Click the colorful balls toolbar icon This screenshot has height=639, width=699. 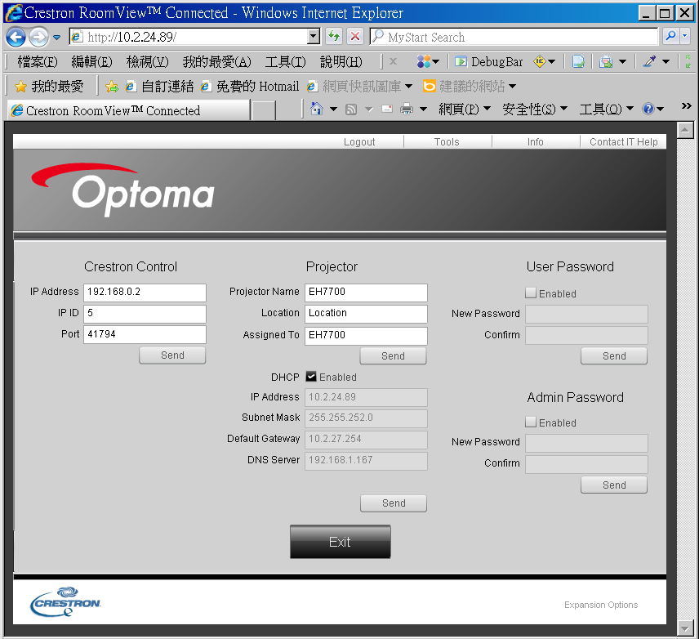point(424,61)
